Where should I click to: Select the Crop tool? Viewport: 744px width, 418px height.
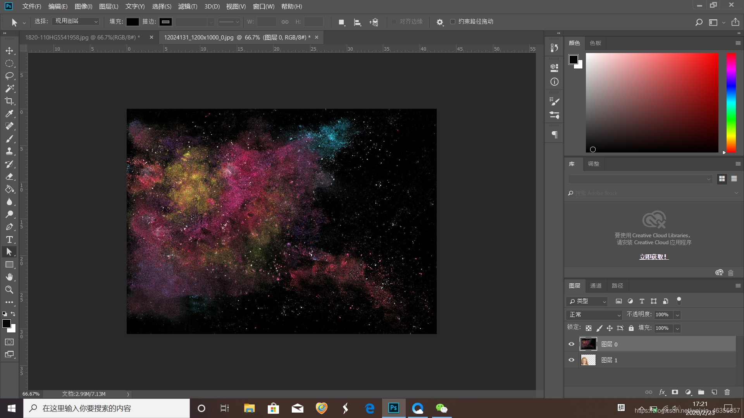tap(9, 101)
